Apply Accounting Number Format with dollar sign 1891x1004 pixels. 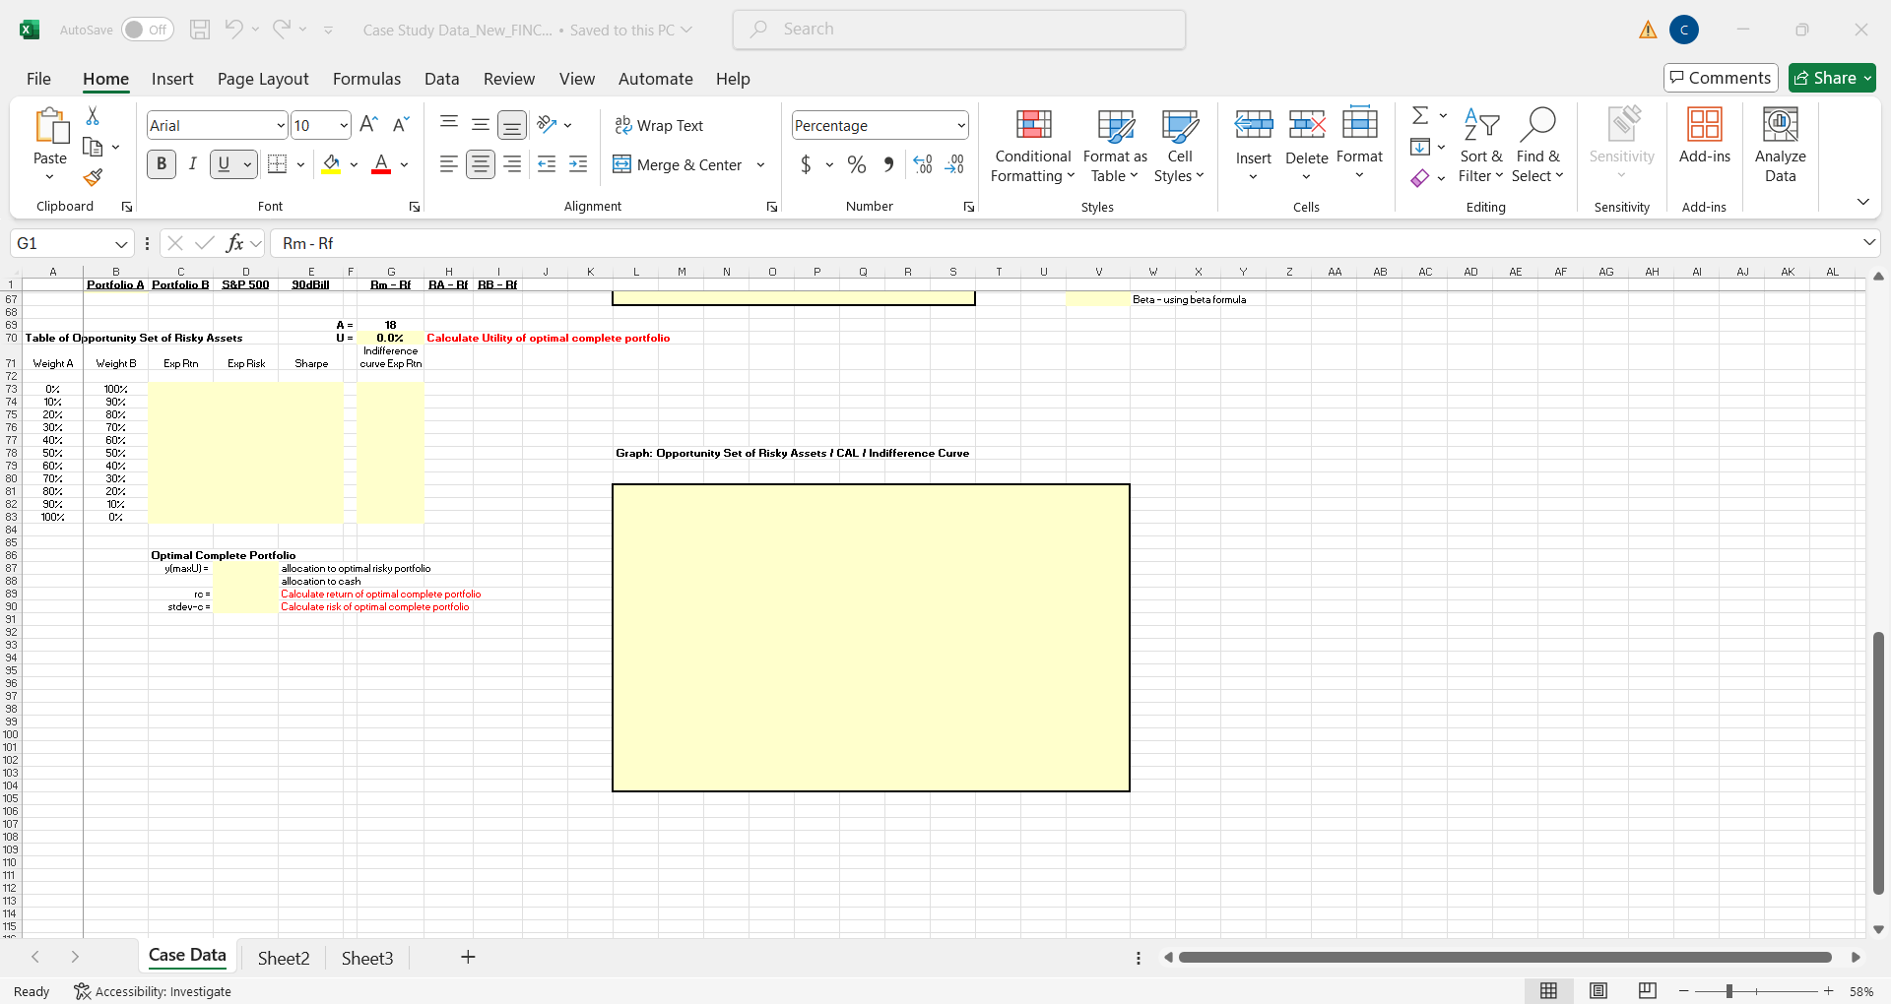click(808, 164)
